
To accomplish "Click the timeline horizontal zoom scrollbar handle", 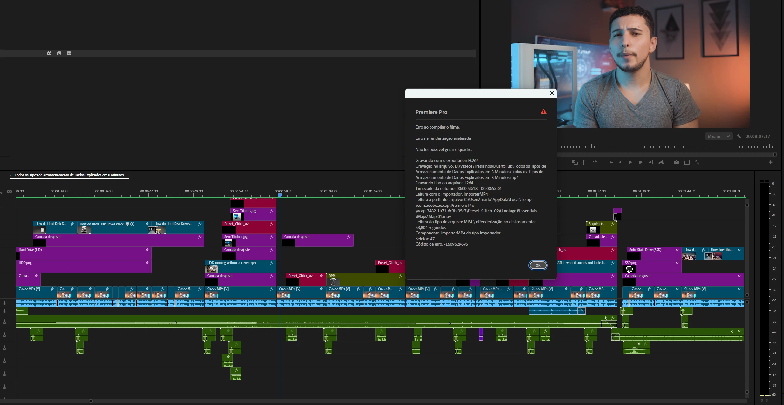I will coord(91,401).
